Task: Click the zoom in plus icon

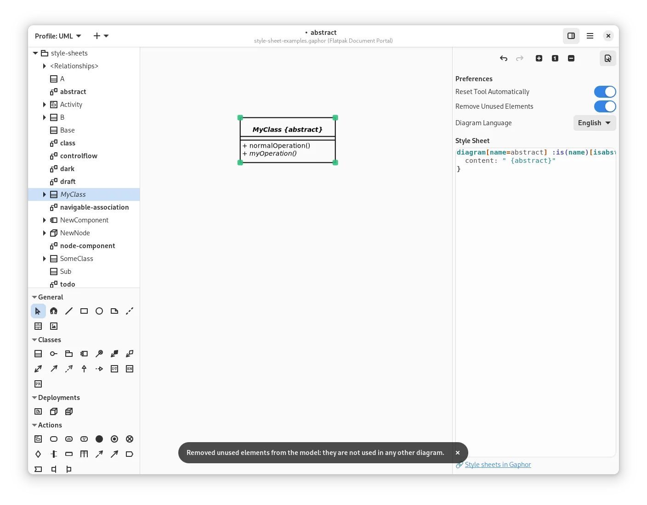Action: (539, 58)
